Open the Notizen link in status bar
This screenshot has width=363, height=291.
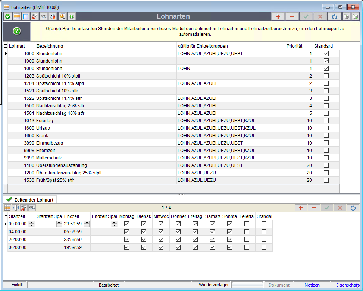pos(312,285)
